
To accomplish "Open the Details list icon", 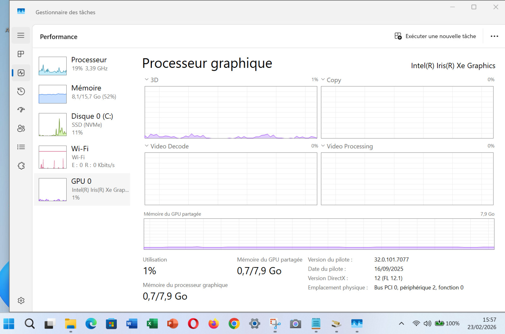I will click(x=21, y=147).
